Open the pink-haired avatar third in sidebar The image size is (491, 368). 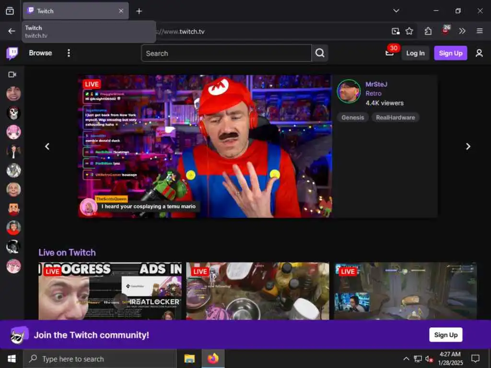tap(13, 132)
